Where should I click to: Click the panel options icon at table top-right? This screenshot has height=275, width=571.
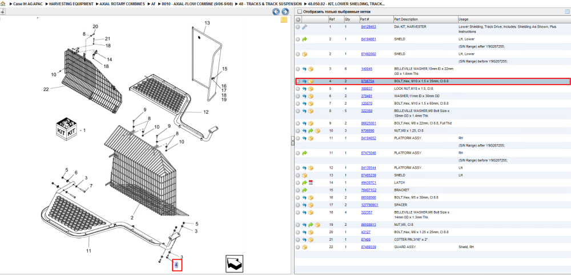pos(567,11)
